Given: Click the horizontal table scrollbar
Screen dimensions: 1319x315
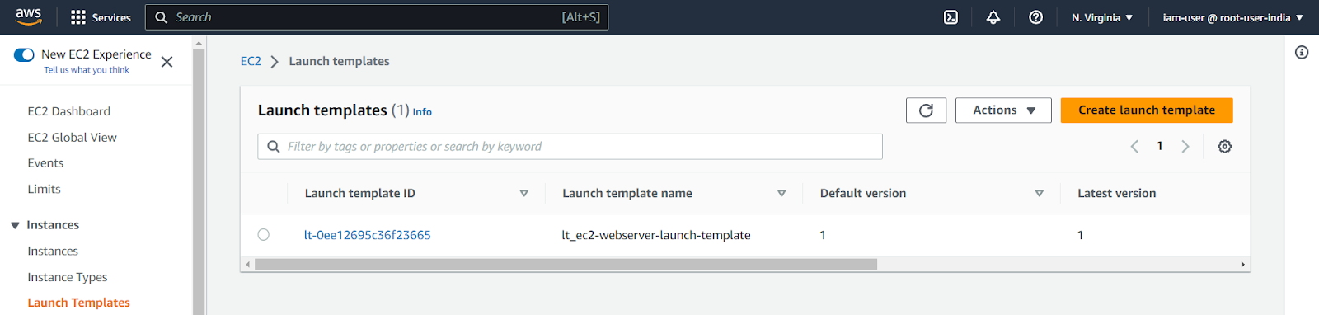Looking at the screenshot, I should click(566, 265).
